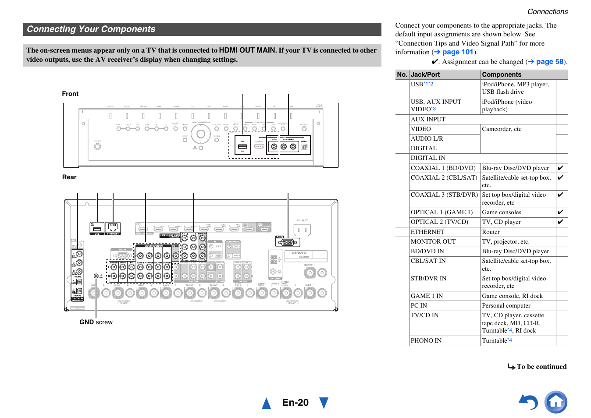Image resolution: width=591 pixels, height=418 pixels.
Task: Click the COAXIAL 1 (BD/DVD) checkmark
Action: click(x=560, y=168)
